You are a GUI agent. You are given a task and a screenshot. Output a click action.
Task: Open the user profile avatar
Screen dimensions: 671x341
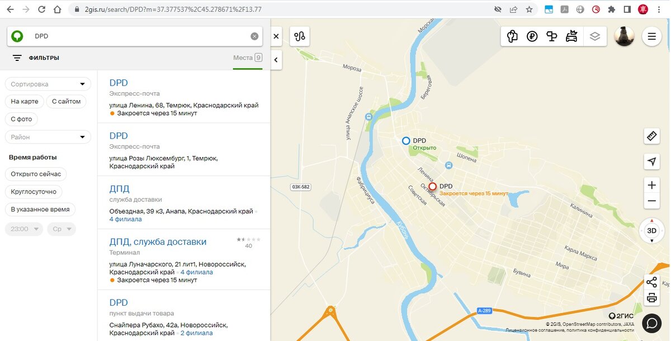click(624, 36)
